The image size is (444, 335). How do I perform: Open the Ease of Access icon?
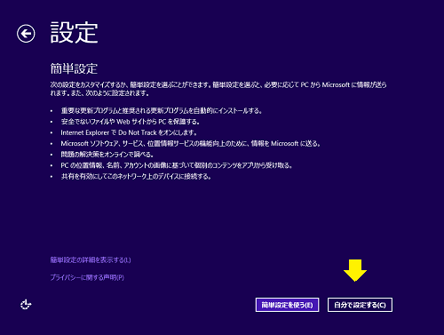[26, 305]
